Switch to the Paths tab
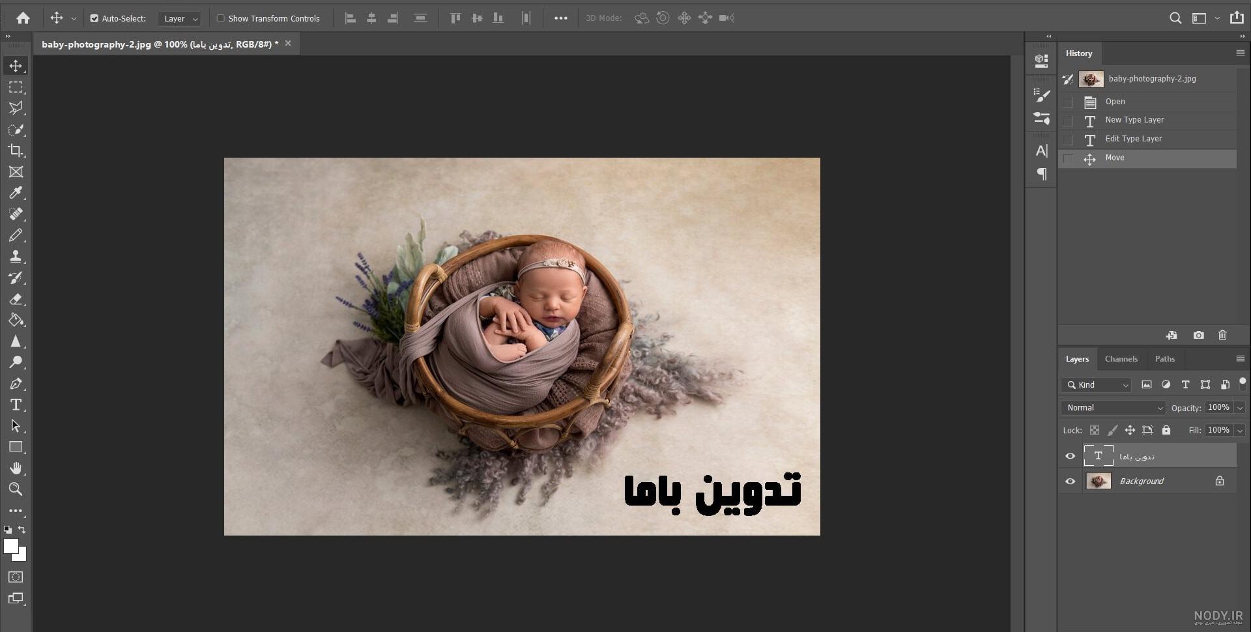This screenshot has height=632, width=1251. coord(1165,359)
